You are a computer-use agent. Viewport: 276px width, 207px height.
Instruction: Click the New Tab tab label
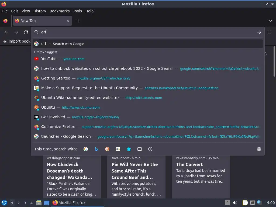coord(28,21)
